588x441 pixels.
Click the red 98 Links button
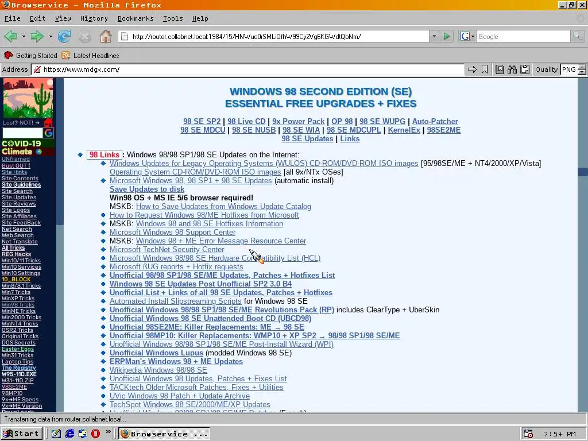tap(105, 155)
